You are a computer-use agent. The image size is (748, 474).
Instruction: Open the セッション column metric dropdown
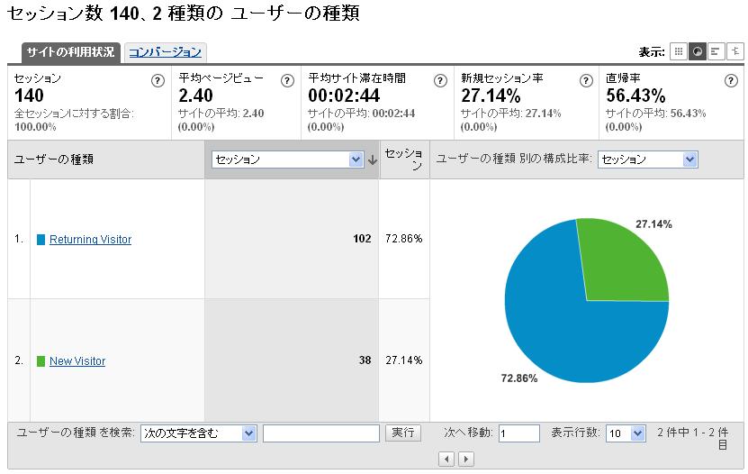(287, 160)
